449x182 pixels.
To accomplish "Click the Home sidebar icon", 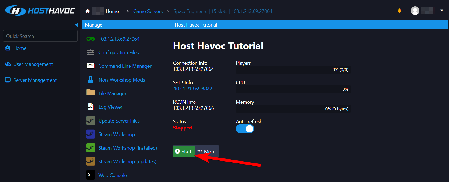I will [x=8, y=48].
